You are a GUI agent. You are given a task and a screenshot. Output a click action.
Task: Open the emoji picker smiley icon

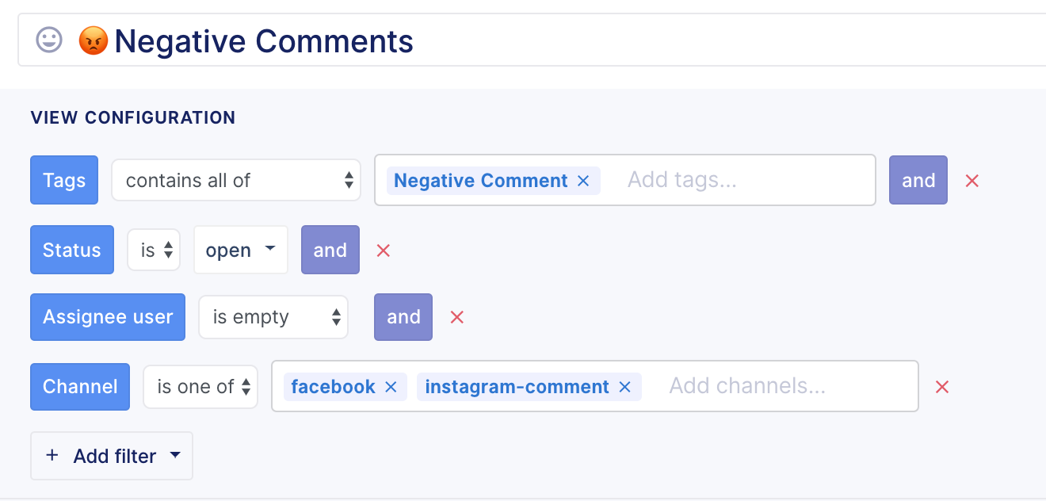49,40
